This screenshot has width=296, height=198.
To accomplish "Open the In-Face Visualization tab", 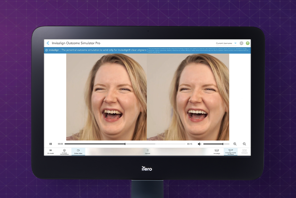I will pyautogui.click(x=64, y=152).
